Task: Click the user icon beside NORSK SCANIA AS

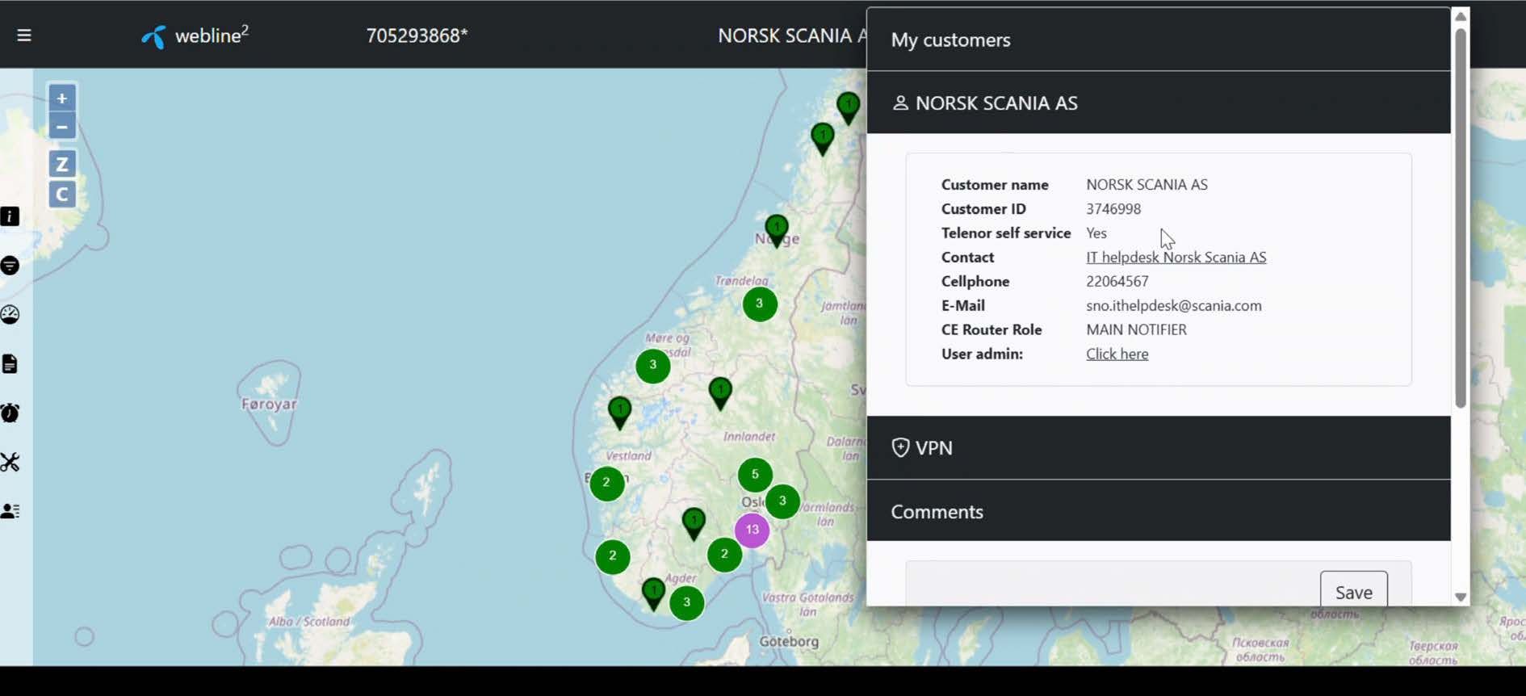Action: click(900, 103)
